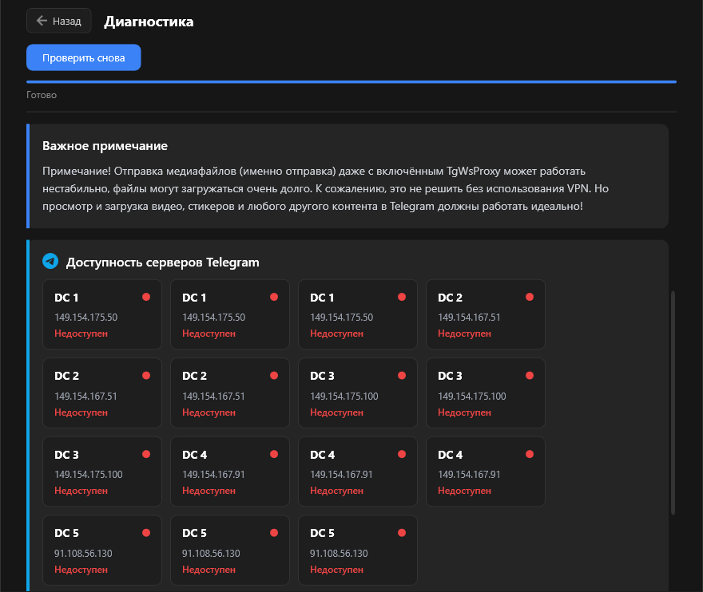The width and height of the screenshot is (703, 592).
Task: Click the Важное примечание heading
Action: pyautogui.click(x=105, y=146)
